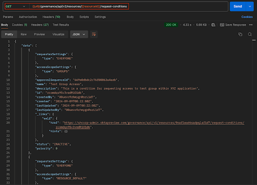The image size is (257, 185).
Task: Click the "Test Group Access" name value
Action: [x=65, y=84]
